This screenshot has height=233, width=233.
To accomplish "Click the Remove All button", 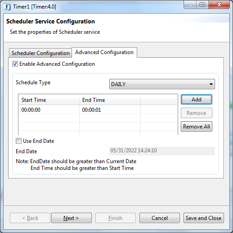I will click(x=197, y=127).
